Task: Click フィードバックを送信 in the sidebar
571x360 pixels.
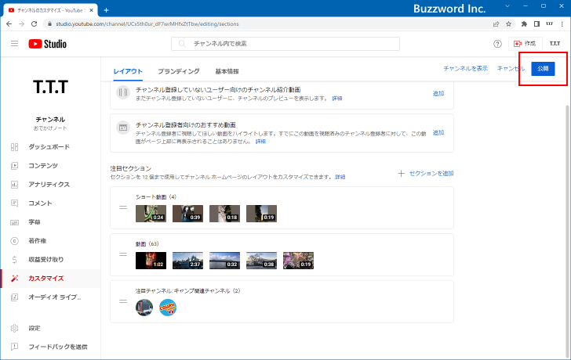Action: 50,347
